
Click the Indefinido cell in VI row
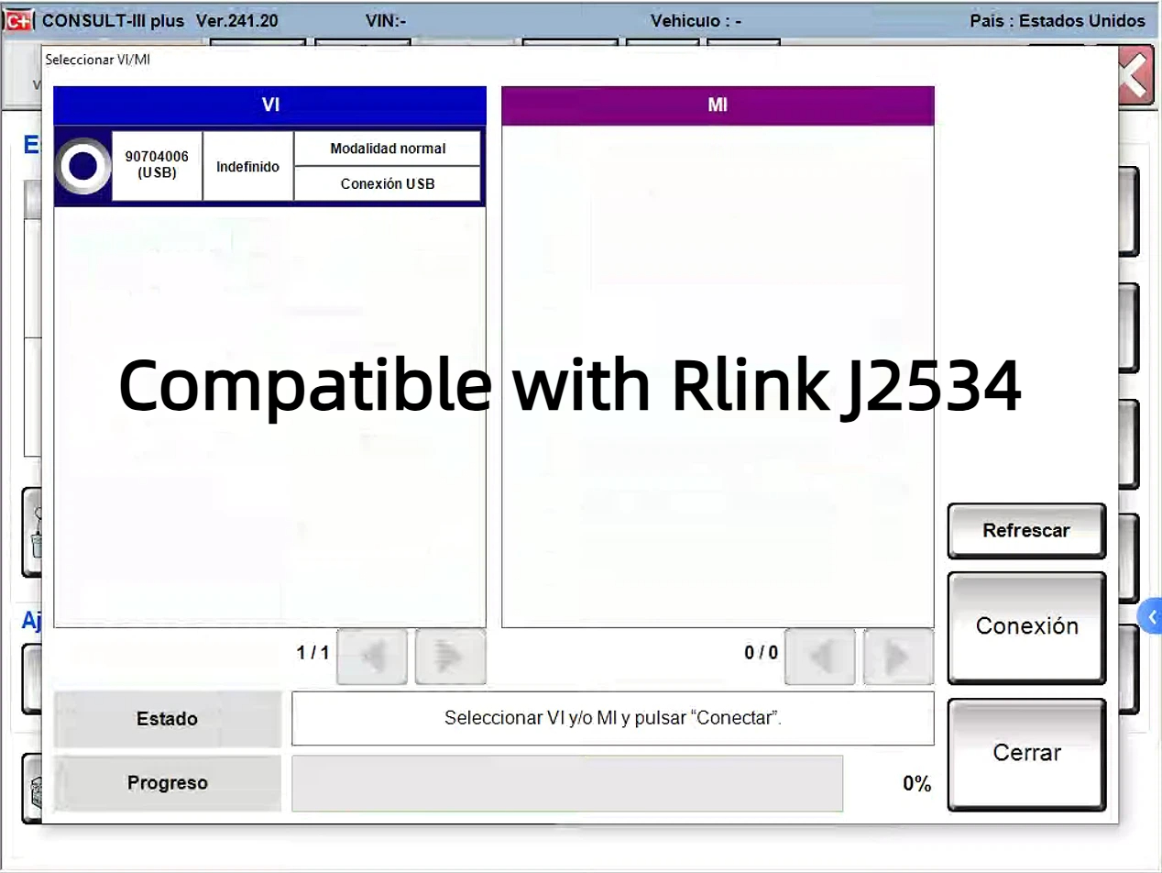tap(247, 167)
